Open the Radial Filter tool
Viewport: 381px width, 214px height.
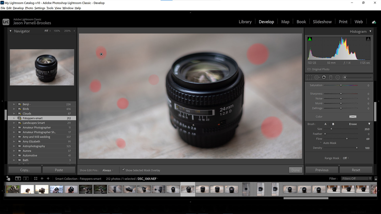(x=338, y=77)
